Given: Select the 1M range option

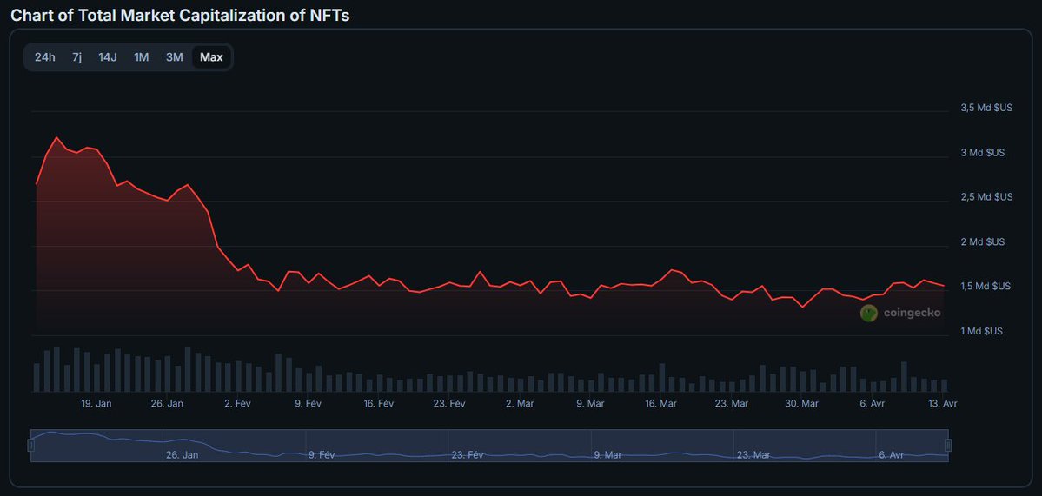Looking at the screenshot, I should click(141, 57).
